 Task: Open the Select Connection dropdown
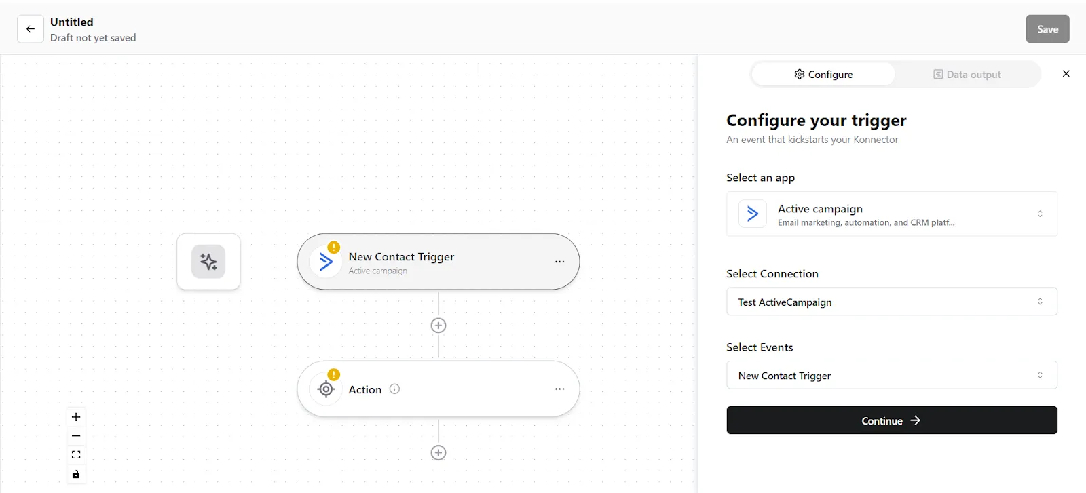coord(892,302)
